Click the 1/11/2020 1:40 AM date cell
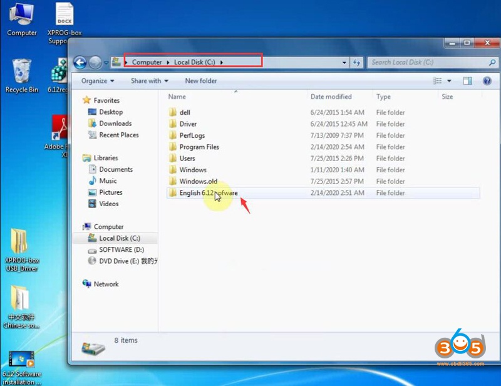This screenshot has width=501, height=386. click(x=337, y=170)
